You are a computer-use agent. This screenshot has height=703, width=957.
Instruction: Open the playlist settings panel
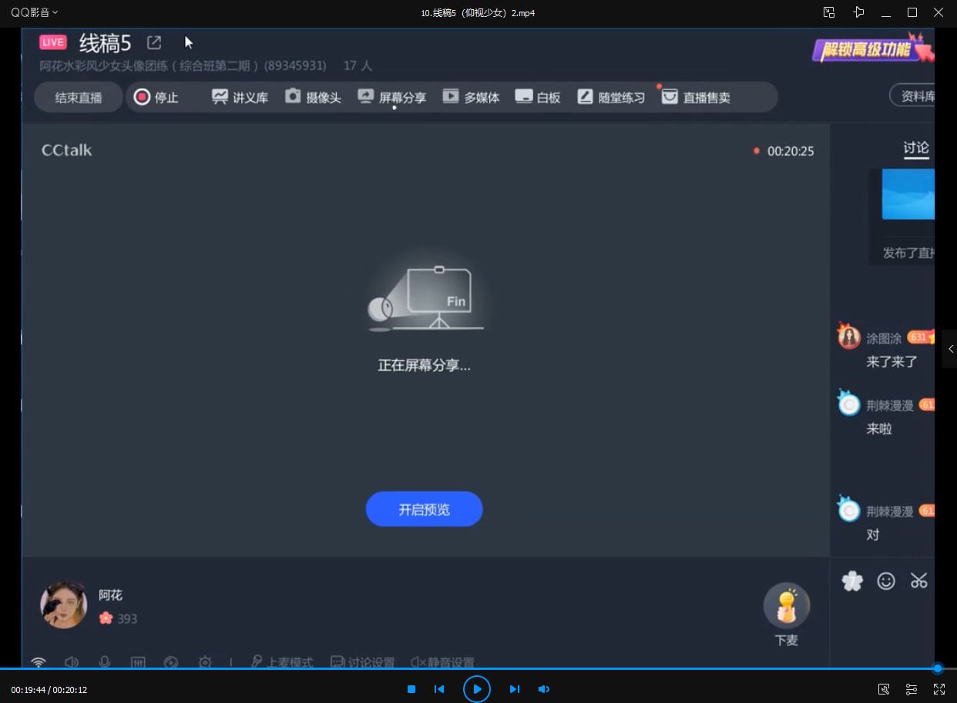pyautogui.click(x=911, y=689)
